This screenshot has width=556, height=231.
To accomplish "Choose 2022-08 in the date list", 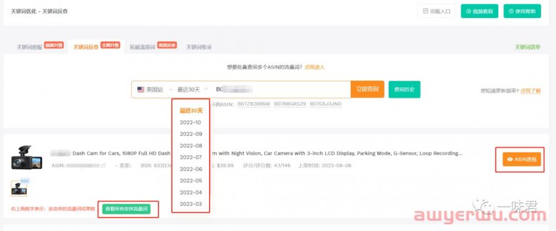I will [x=191, y=146].
